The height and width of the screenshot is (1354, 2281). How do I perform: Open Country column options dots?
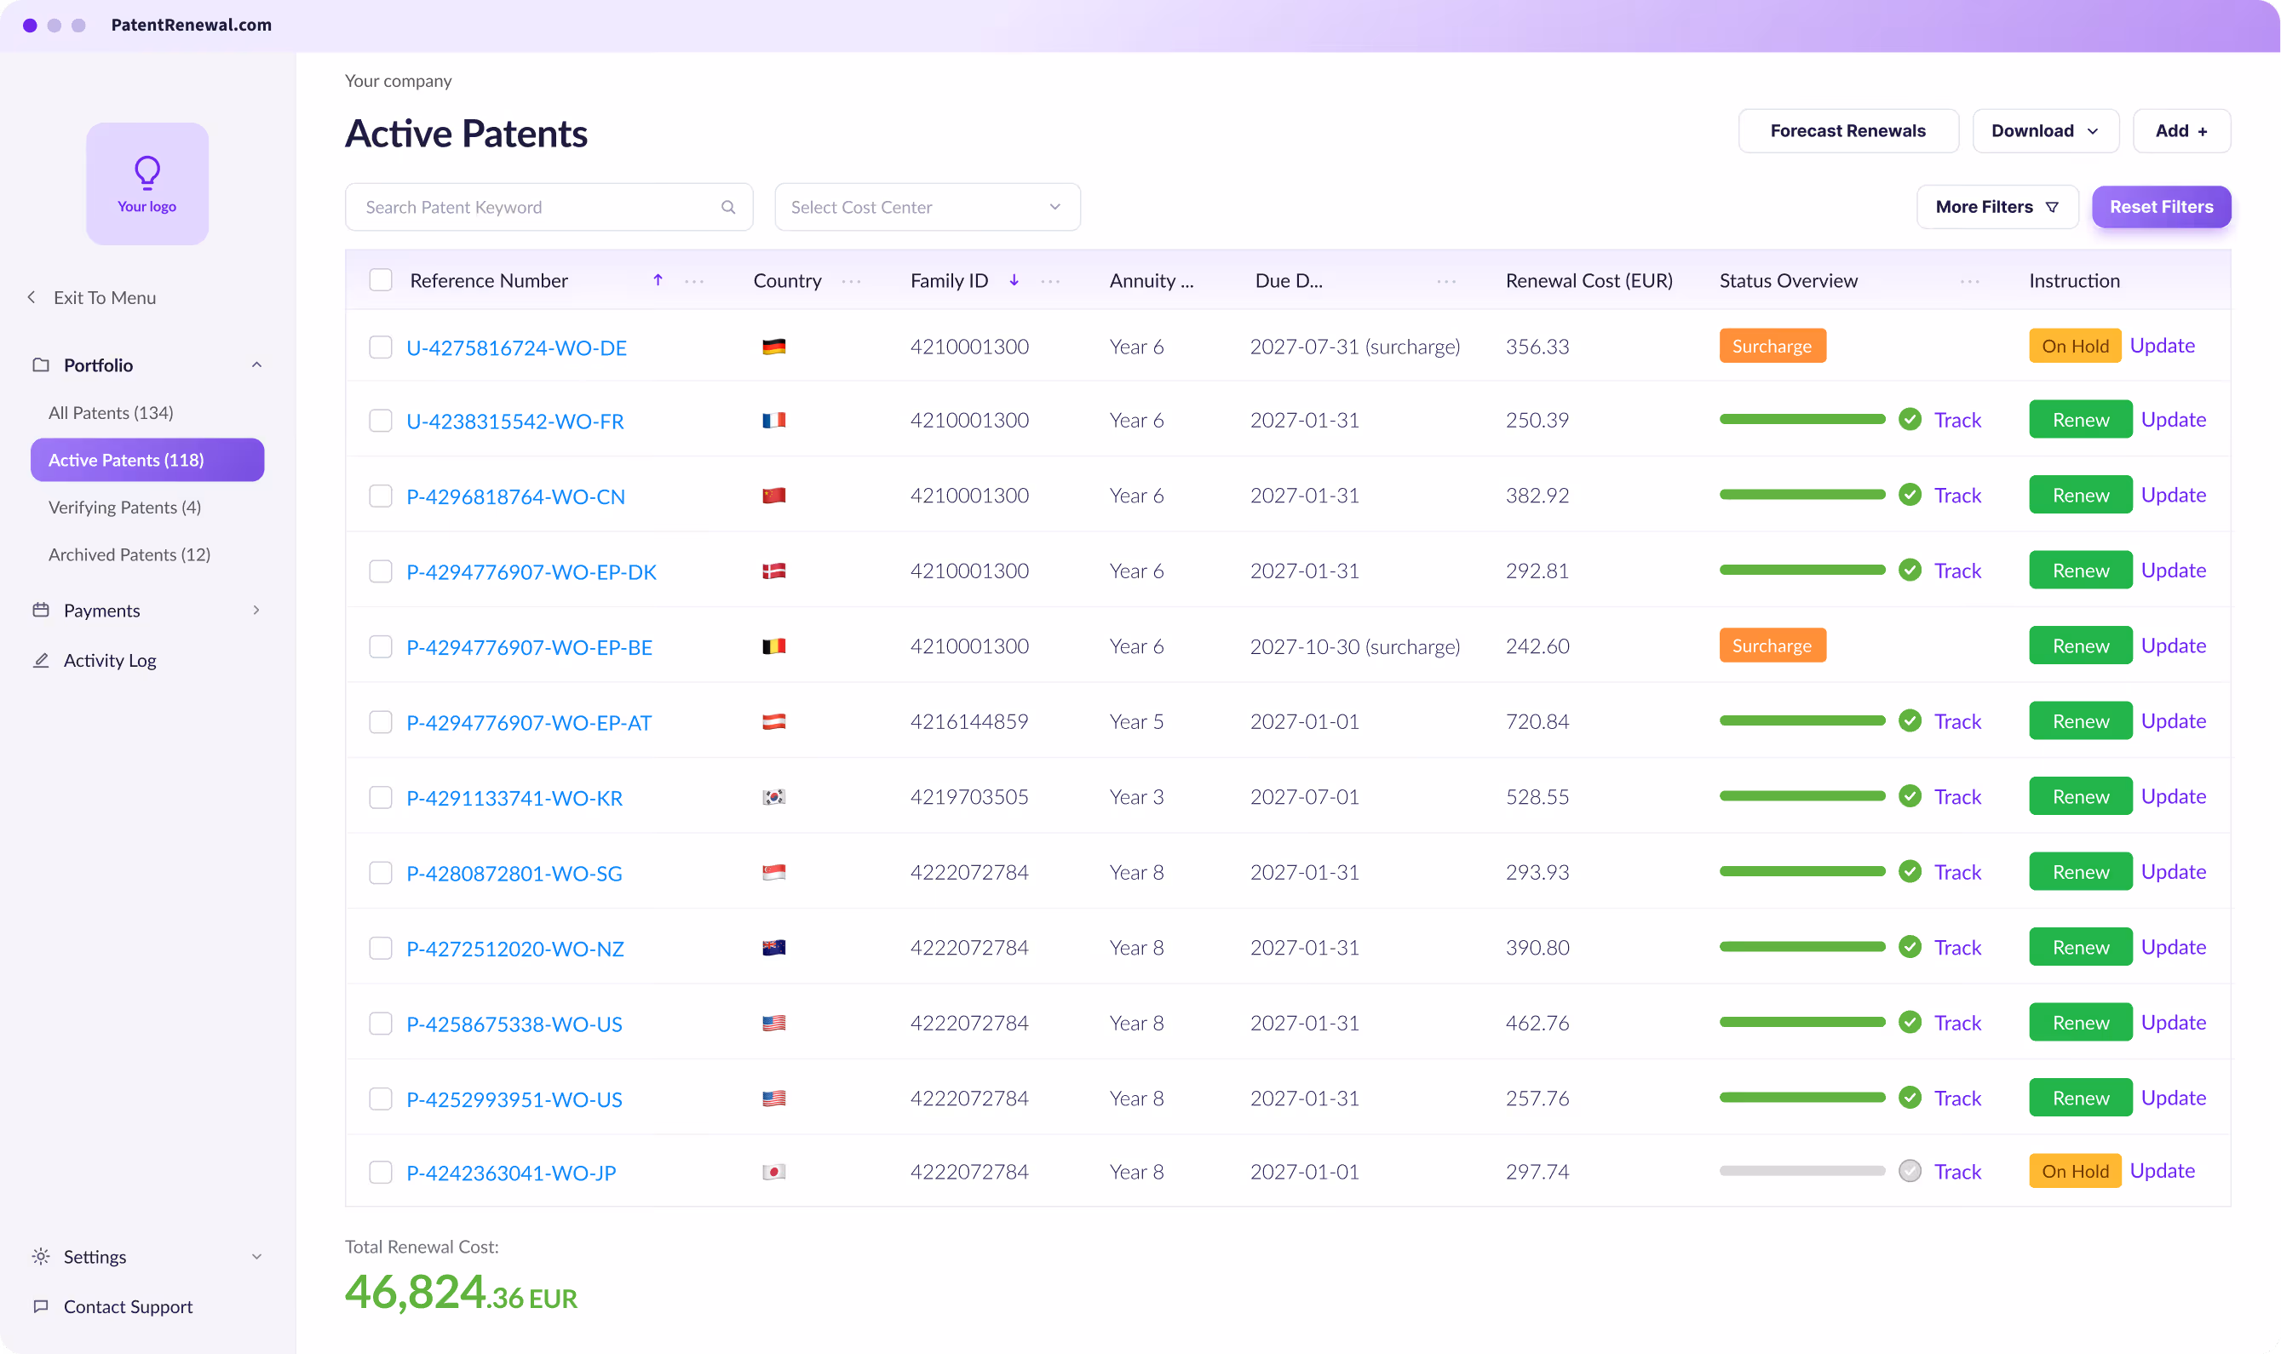851,281
